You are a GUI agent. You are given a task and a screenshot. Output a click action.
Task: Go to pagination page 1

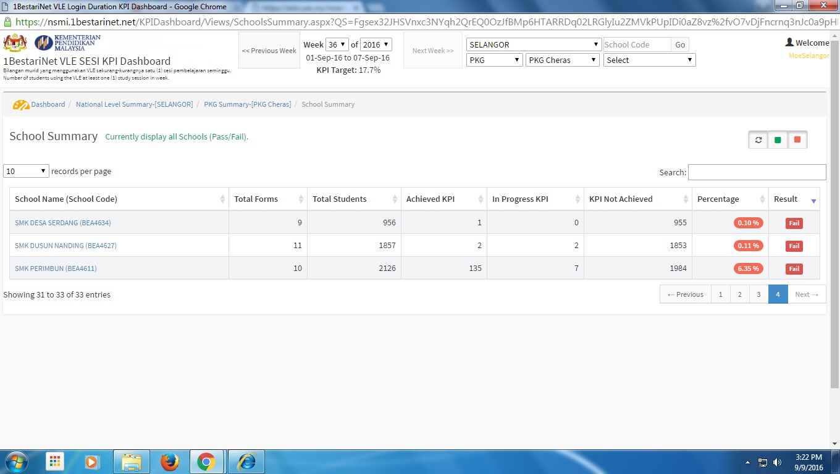(x=720, y=294)
